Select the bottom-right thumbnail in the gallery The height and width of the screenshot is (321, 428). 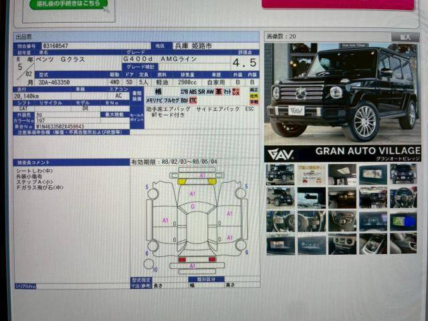403,243
